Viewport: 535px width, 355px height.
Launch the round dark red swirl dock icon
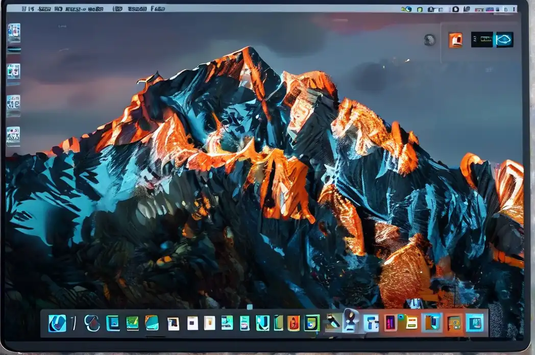click(x=92, y=323)
